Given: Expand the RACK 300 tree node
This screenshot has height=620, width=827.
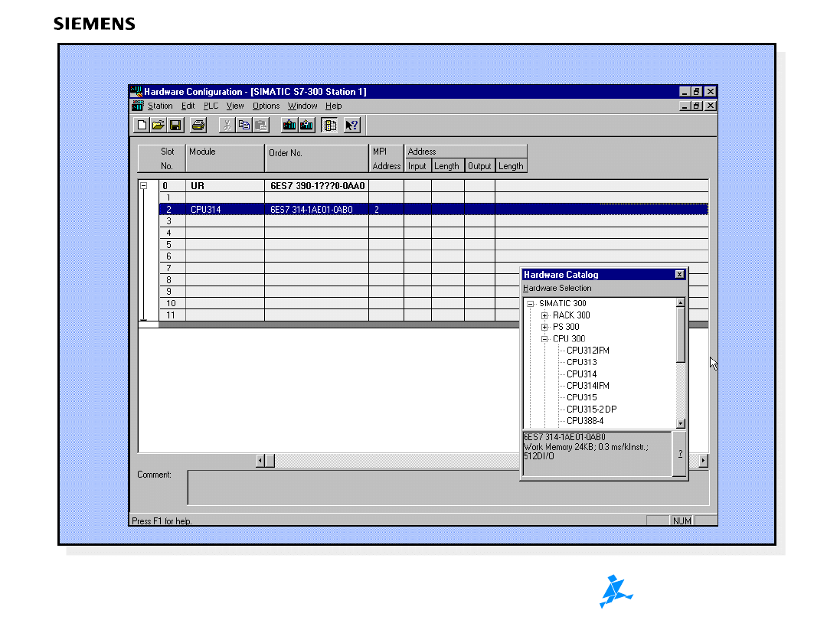Looking at the screenshot, I should tap(544, 315).
